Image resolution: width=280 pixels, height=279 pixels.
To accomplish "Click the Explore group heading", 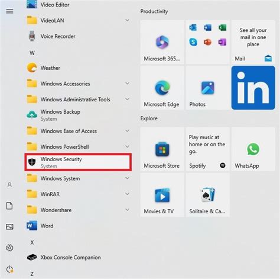I will pyautogui.click(x=149, y=118).
